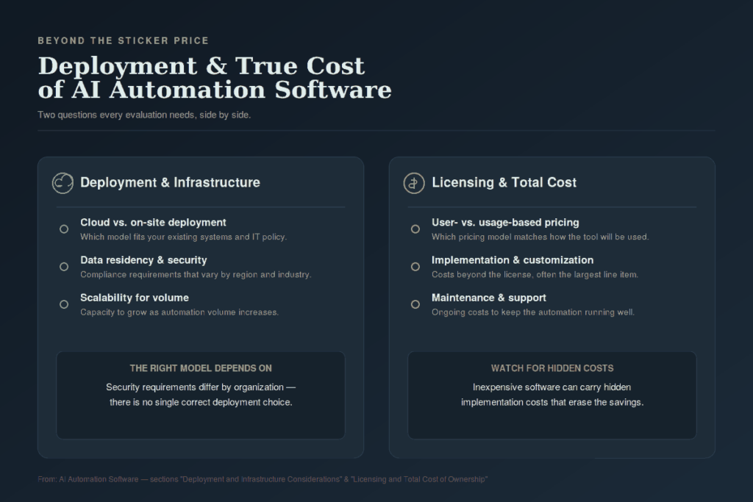Click the 'THE RIGHT MODEL DEPENDS ON' callout heading

201,368
